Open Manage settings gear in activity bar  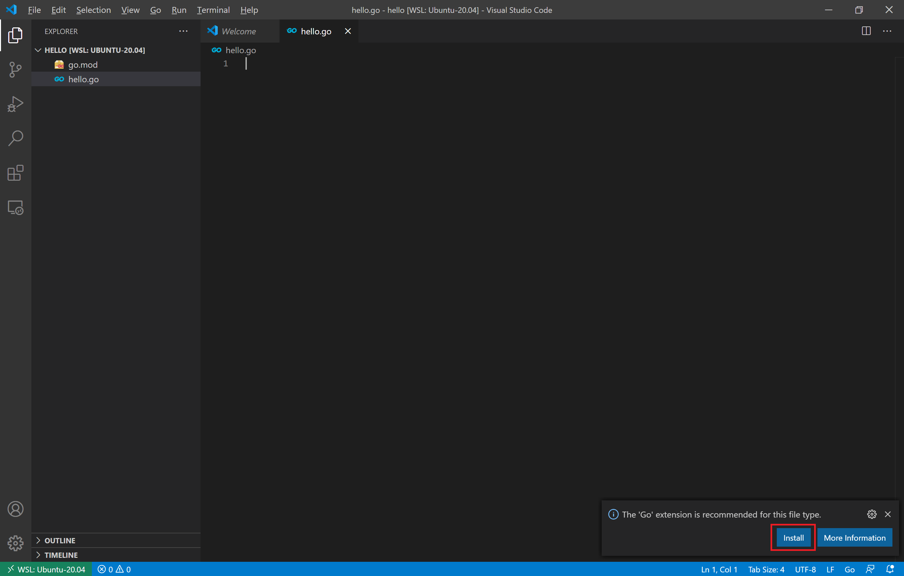click(x=15, y=543)
